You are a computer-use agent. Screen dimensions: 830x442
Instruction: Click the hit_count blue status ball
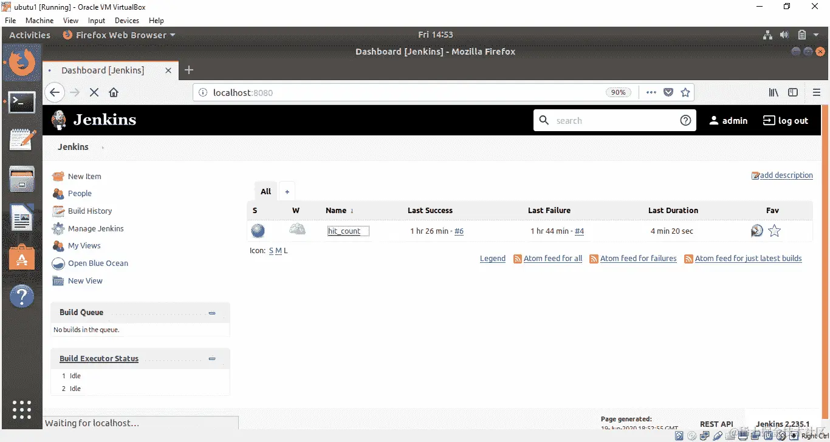(x=258, y=231)
